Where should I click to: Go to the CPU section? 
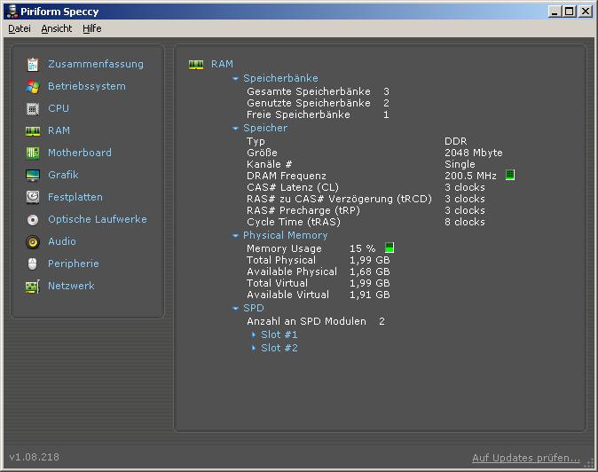tap(59, 108)
